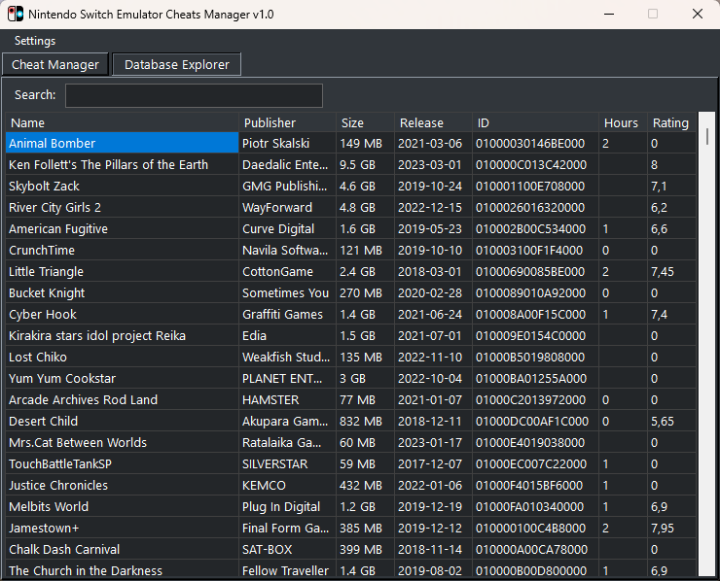The height and width of the screenshot is (581, 720).
Task: Click rating value 7,95
Action: point(671,529)
